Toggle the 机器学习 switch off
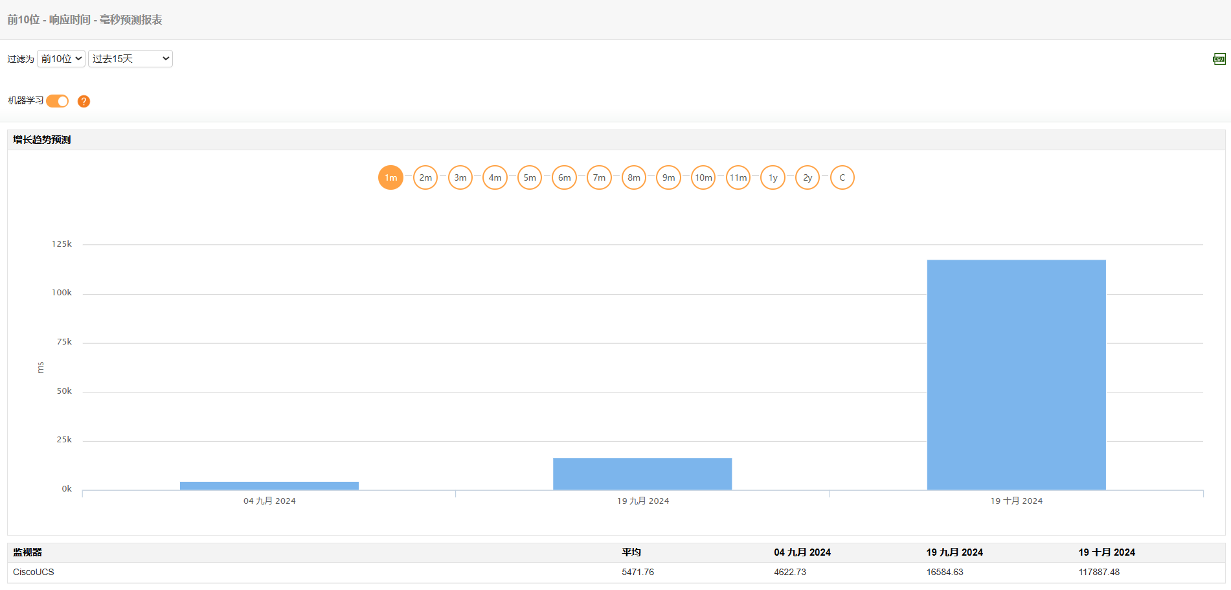 [x=58, y=101]
